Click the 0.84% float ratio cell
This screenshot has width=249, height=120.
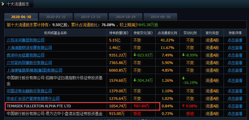point(167,106)
